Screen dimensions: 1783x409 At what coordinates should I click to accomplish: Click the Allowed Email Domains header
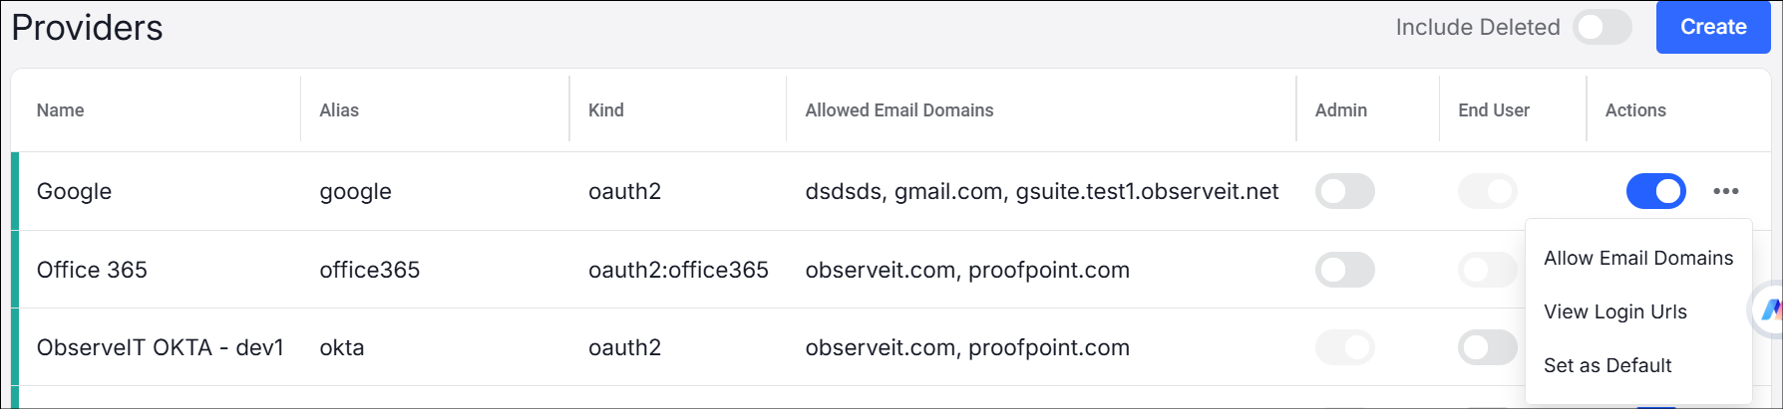click(x=898, y=110)
